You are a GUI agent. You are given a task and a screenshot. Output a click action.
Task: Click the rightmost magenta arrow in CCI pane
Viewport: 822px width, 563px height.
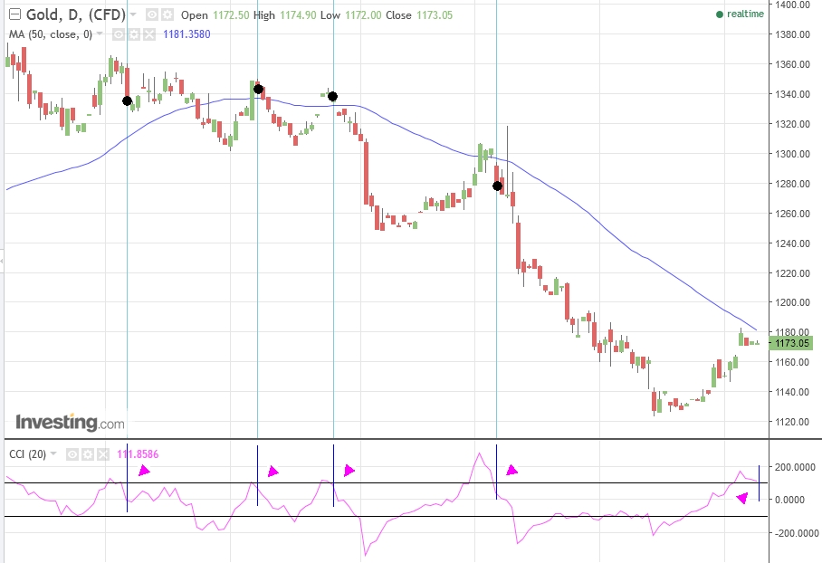[x=743, y=497]
